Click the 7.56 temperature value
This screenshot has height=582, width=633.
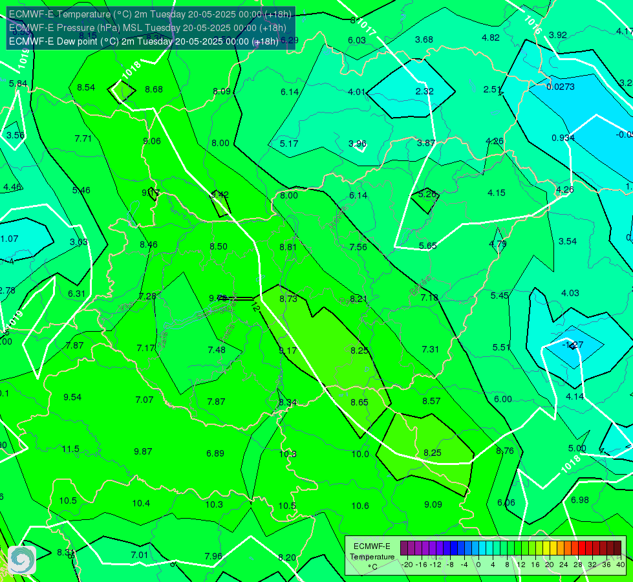(358, 247)
